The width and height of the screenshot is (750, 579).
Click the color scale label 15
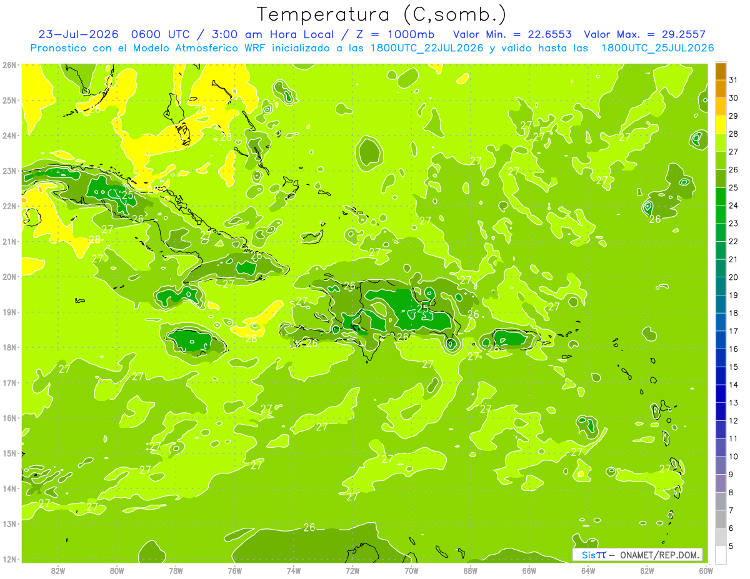click(x=734, y=367)
